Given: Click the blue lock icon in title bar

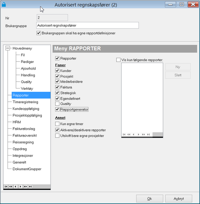Looking at the screenshot, I should [x=4, y=4].
